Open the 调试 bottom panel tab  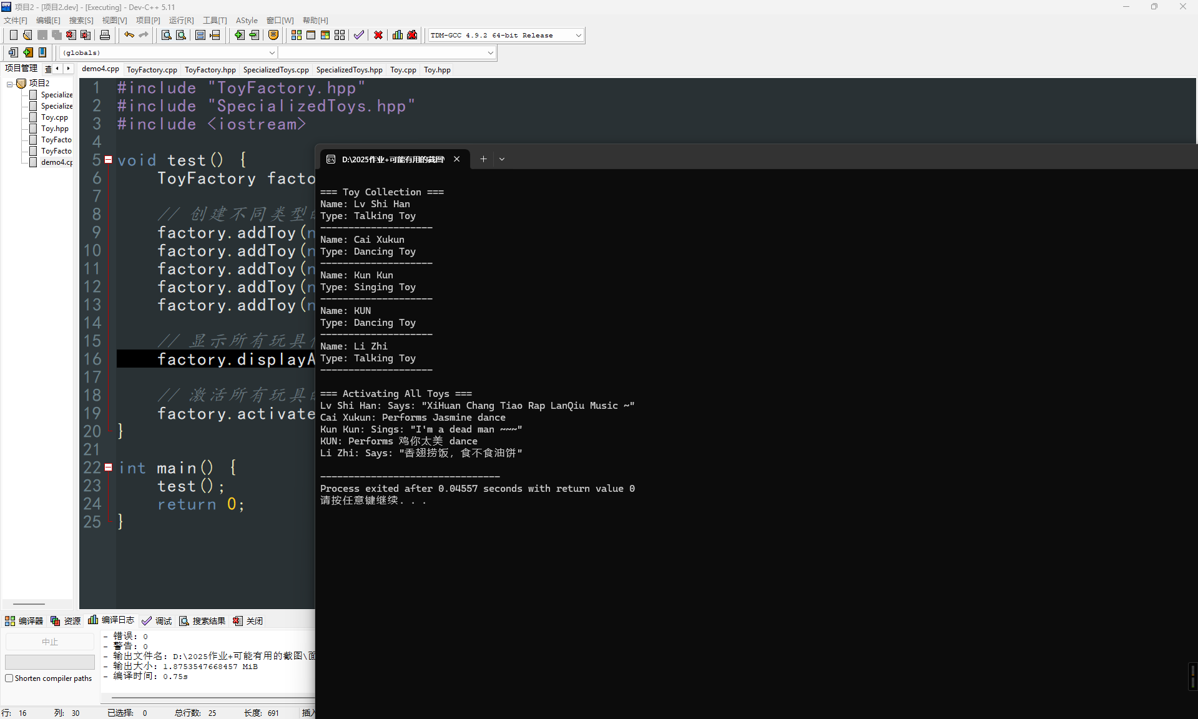(157, 621)
